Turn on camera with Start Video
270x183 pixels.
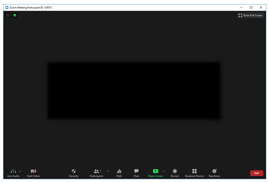pos(33,172)
